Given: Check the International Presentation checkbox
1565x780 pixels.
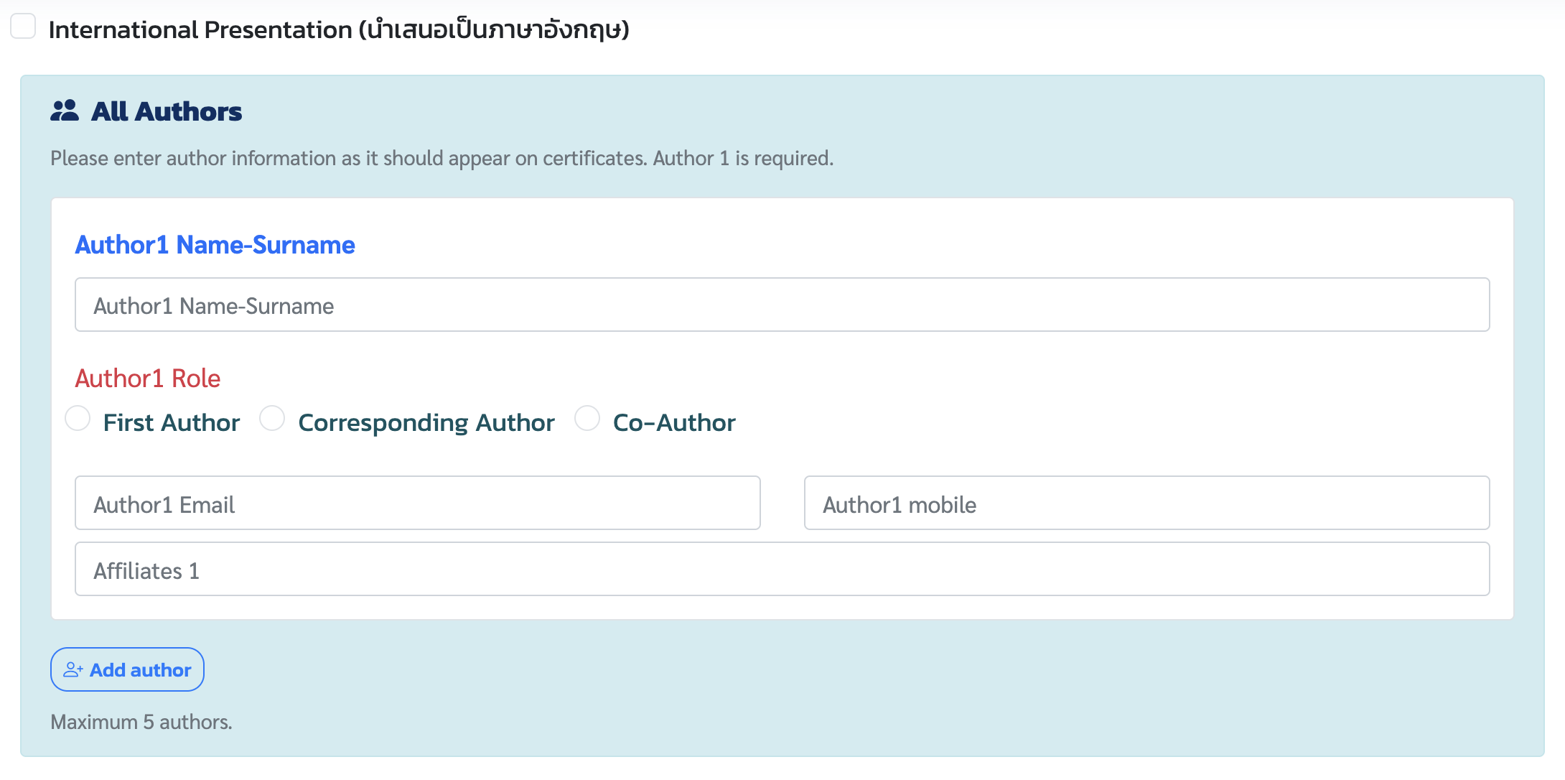Looking at the screenshot, I should (23, 27).
